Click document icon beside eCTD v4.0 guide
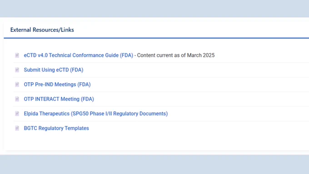 17,55
